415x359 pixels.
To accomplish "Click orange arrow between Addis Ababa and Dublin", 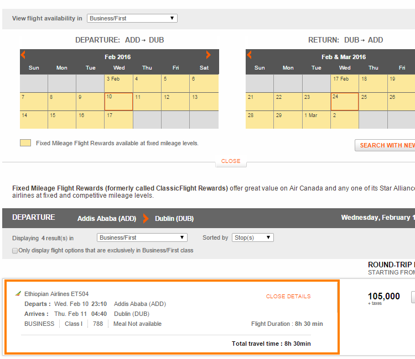I will [146, 218].
